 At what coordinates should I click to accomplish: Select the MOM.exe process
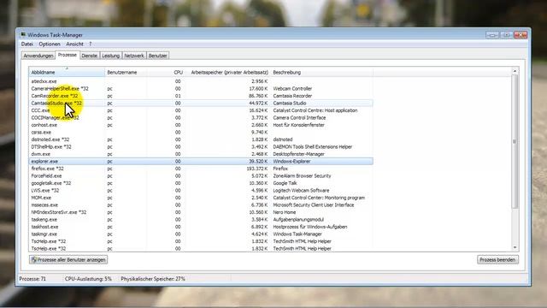(x=201, y=198)
